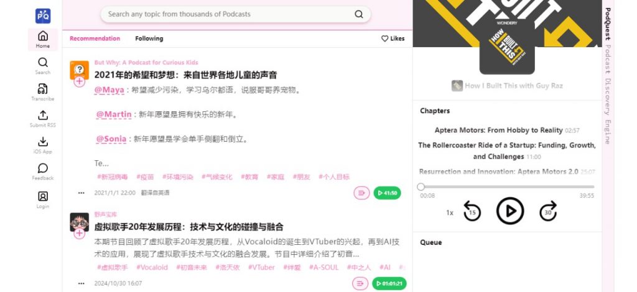Click the playback progress slider handle
The height and width of the screenshot is (292, 637).
(x=421, y=187)
